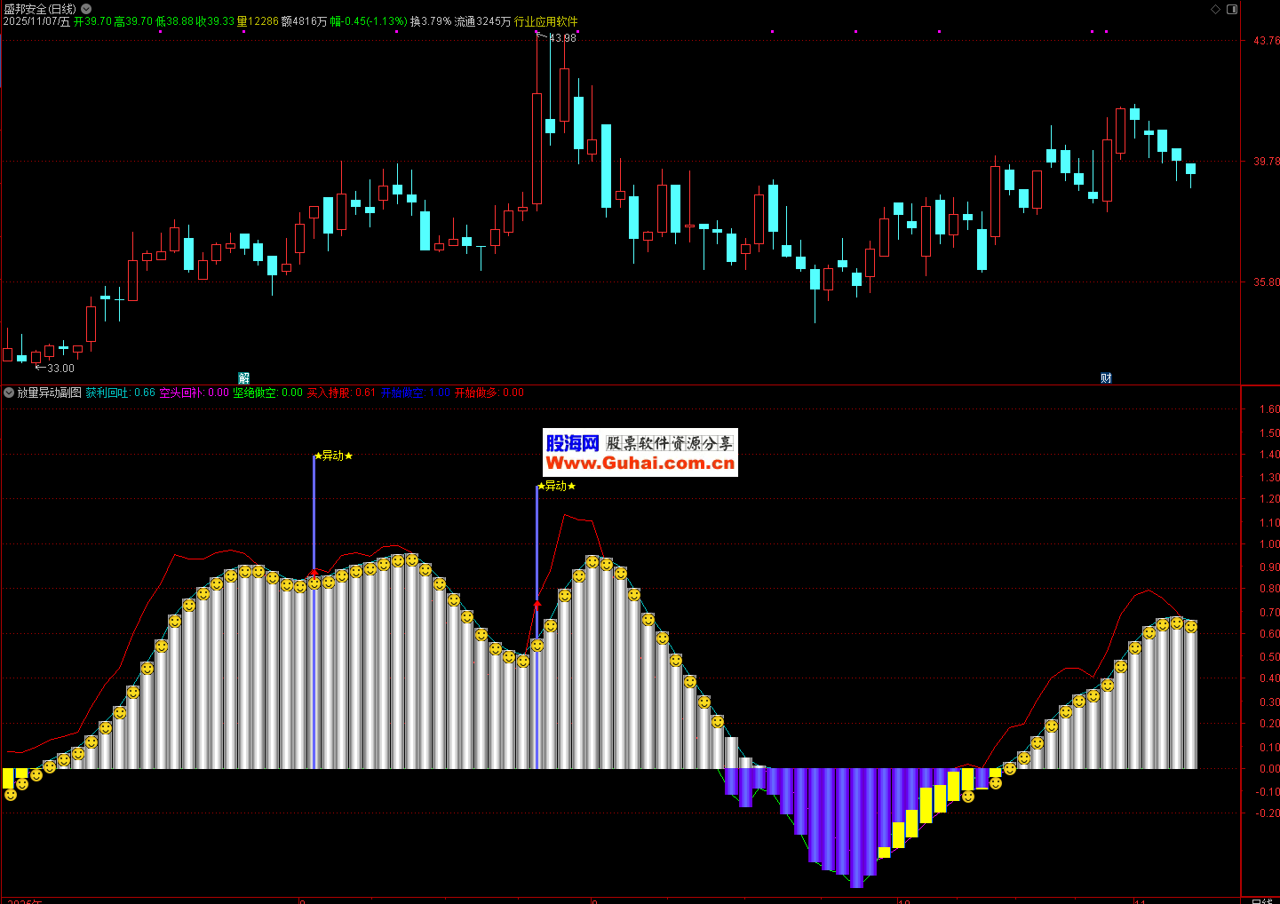1280x904 pixels.
Task: Click the 解 info marker on the chart
Action: (244, 378)
